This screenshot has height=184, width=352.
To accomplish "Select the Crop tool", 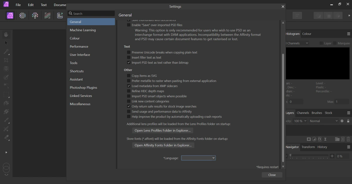I will 6,60.
